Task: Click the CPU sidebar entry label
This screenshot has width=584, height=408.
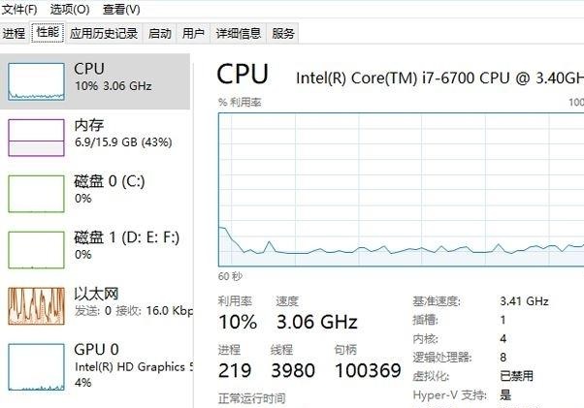Action: [x=89, y=69]
